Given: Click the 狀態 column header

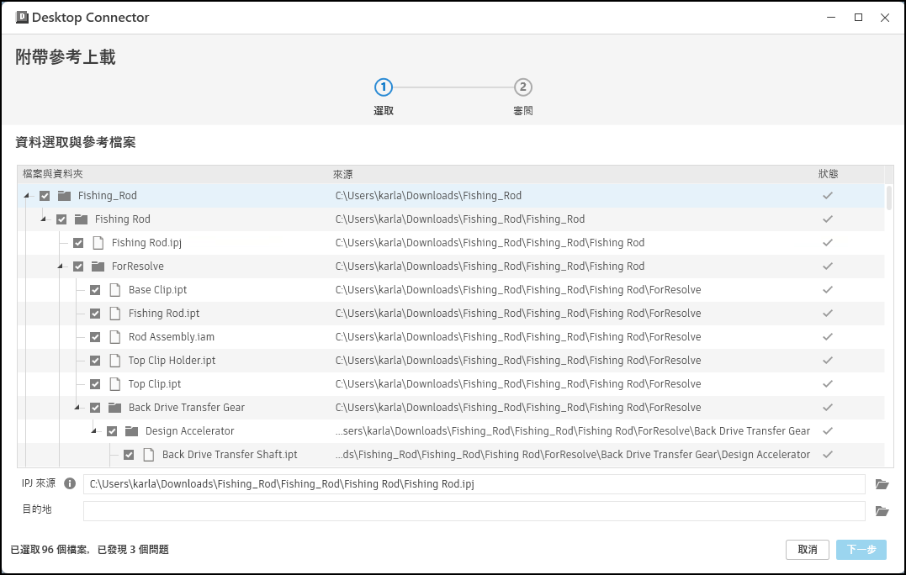Looking at the screenshot, I should tap(828, 174).
